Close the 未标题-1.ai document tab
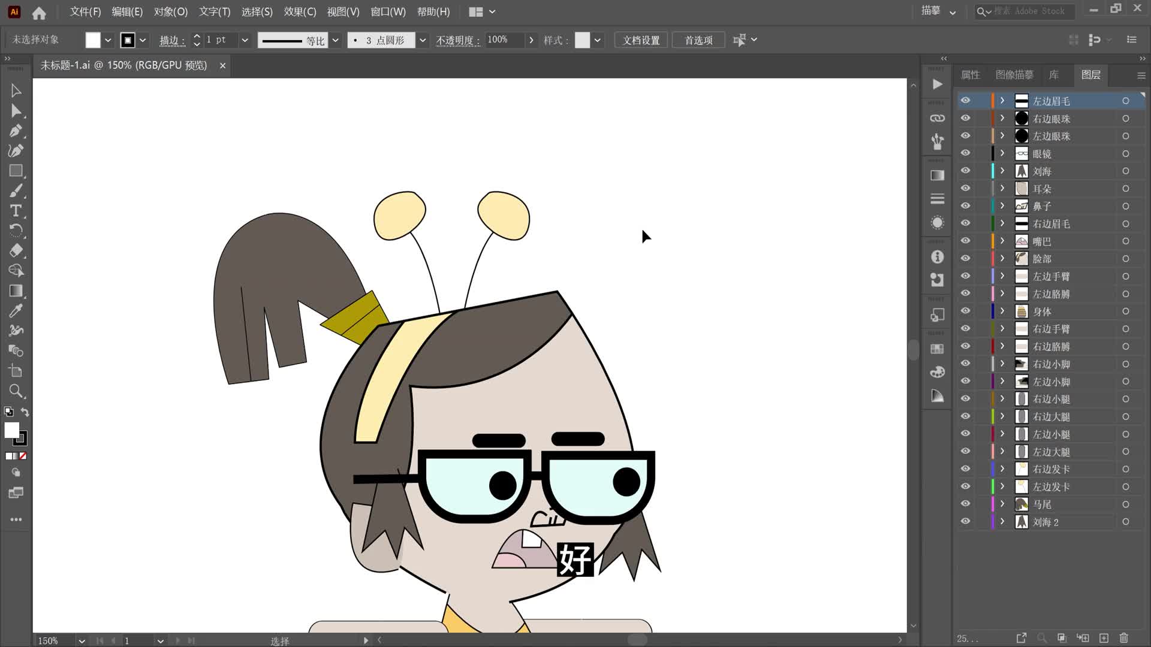 (x=222, y=65)
